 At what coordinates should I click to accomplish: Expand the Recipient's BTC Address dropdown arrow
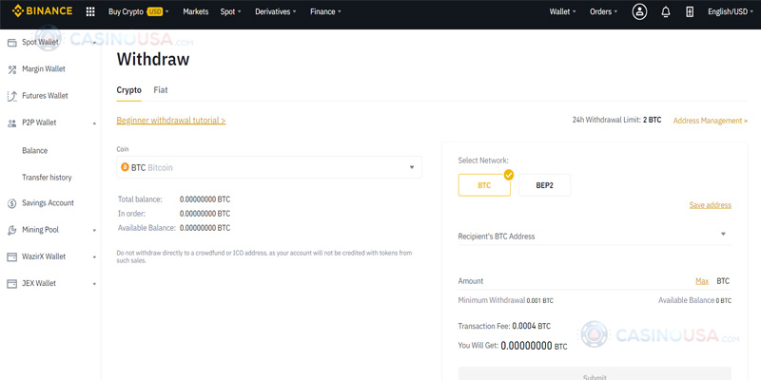pos(723,234)
